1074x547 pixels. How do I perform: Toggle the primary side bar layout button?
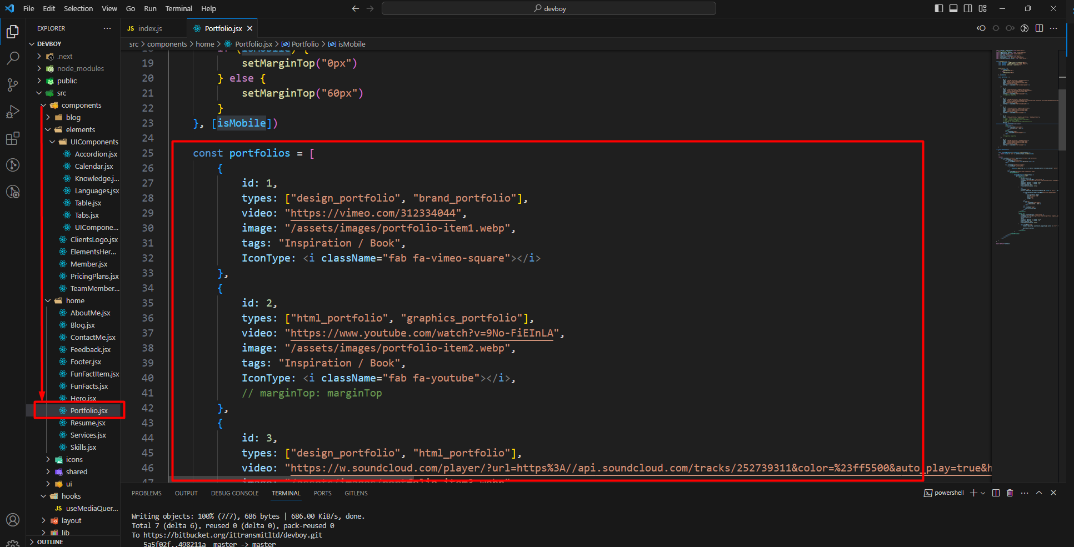[x=939, y=8]
